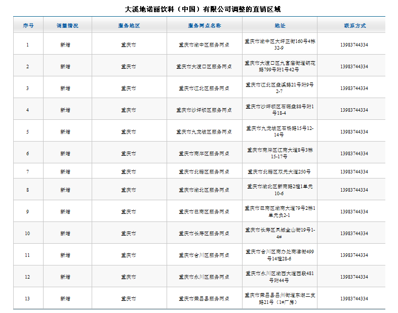Select the 服务网点名称 column header
Screen dimensions: 398x313
click(204, 25)
